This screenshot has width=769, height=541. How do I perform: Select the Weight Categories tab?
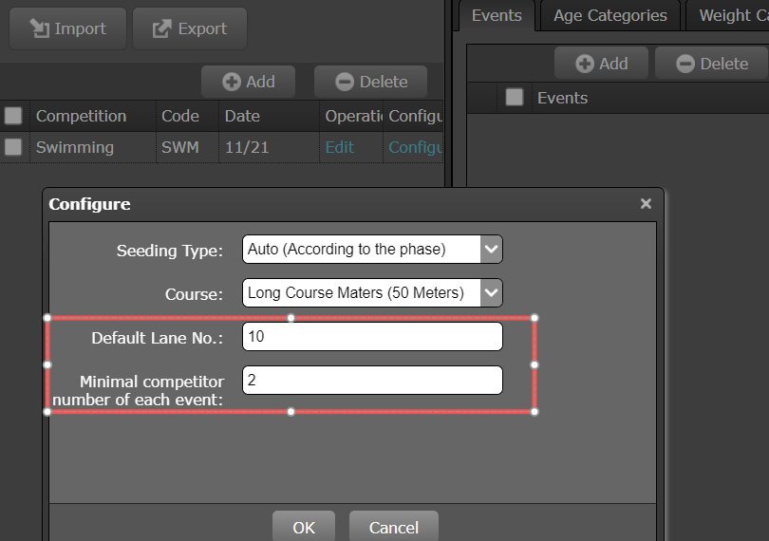[731, 15]
